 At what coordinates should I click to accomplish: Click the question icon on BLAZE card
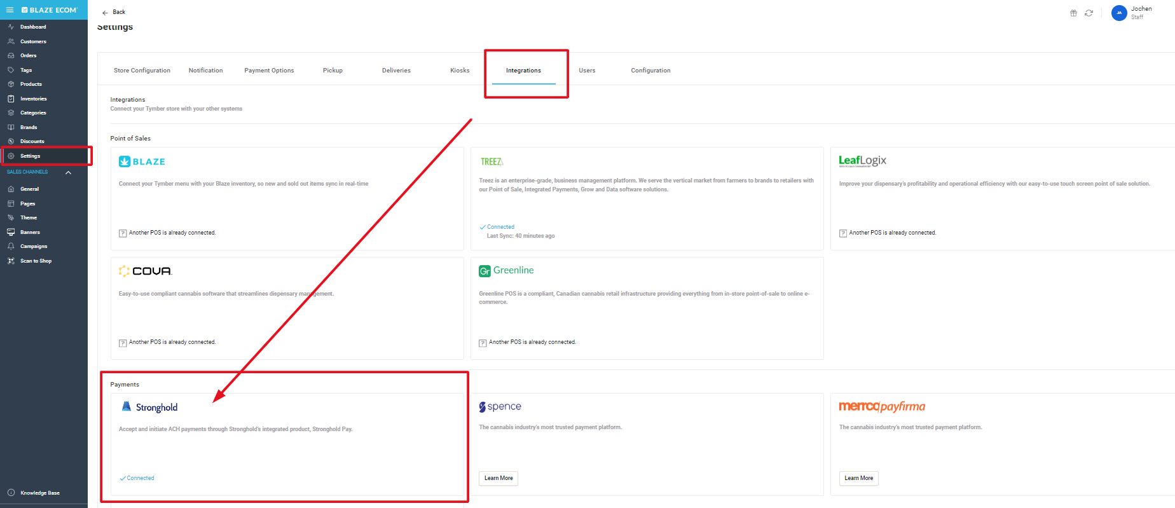(123, 233)
